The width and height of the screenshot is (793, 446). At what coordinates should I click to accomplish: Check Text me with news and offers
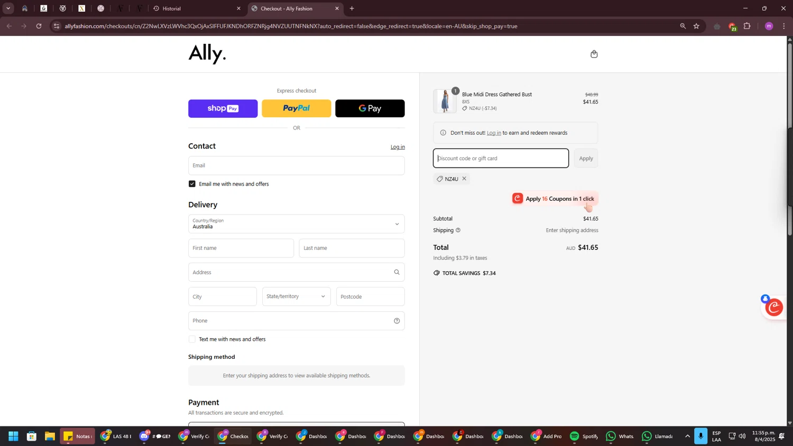[192, 339]
